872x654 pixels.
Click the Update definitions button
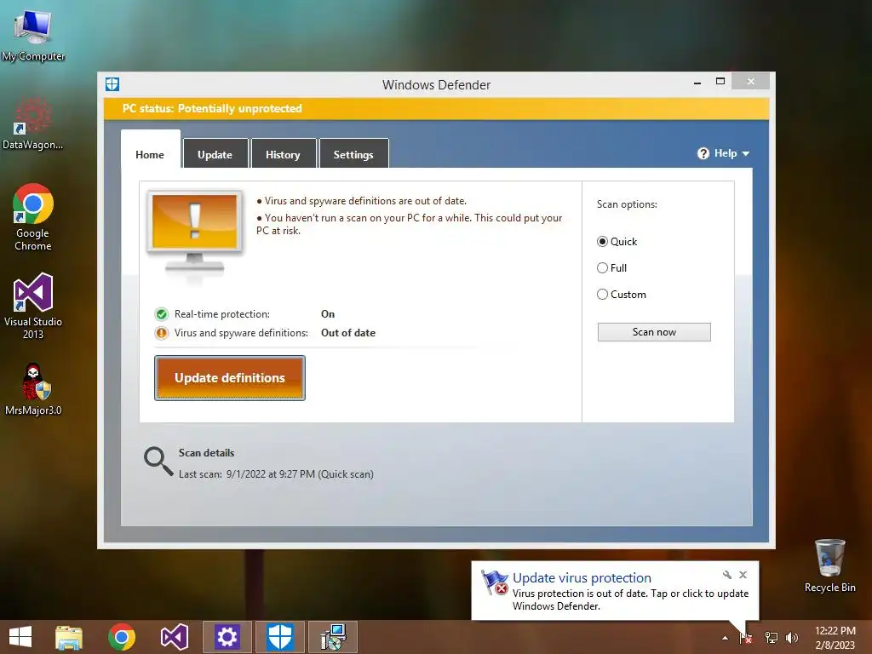tap(230, 377)
